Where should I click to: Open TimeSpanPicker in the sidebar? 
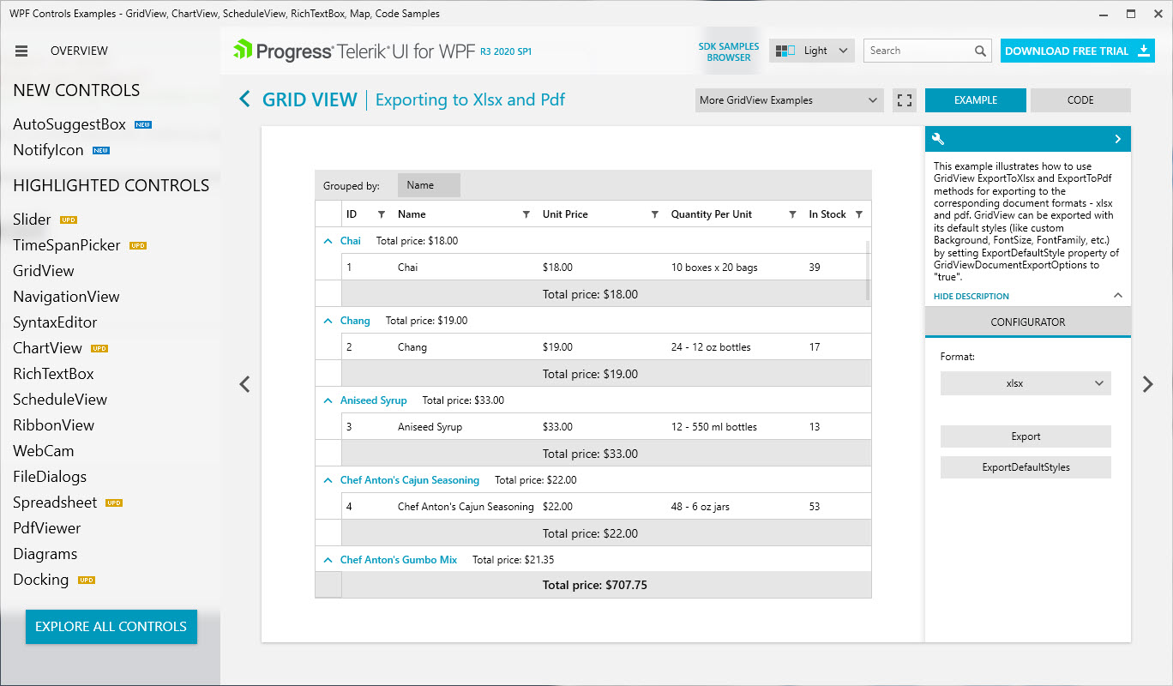(67, 245)
